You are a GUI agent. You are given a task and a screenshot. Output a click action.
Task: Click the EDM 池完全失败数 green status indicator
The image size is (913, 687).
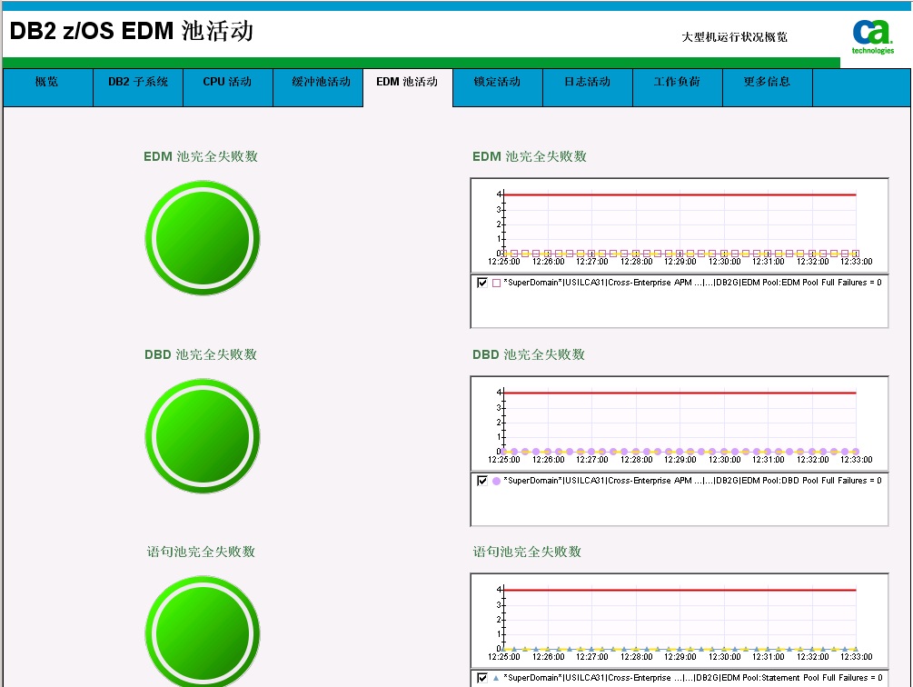point(202,238)
